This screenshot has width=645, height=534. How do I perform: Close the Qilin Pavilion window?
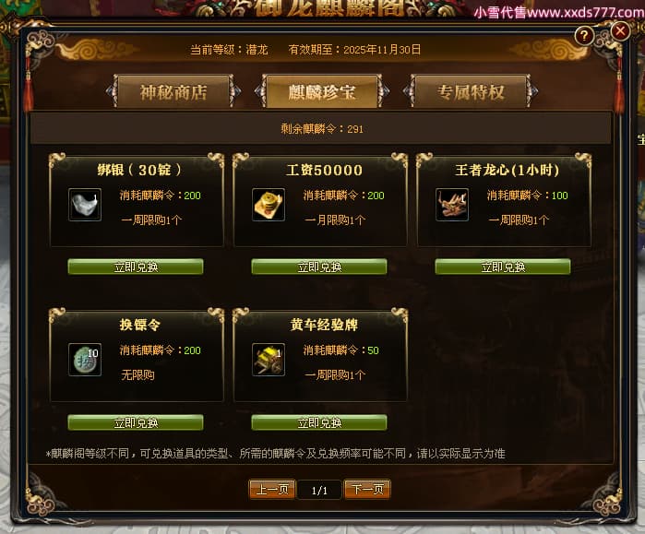pyautogui.click(x=620, y=30)
